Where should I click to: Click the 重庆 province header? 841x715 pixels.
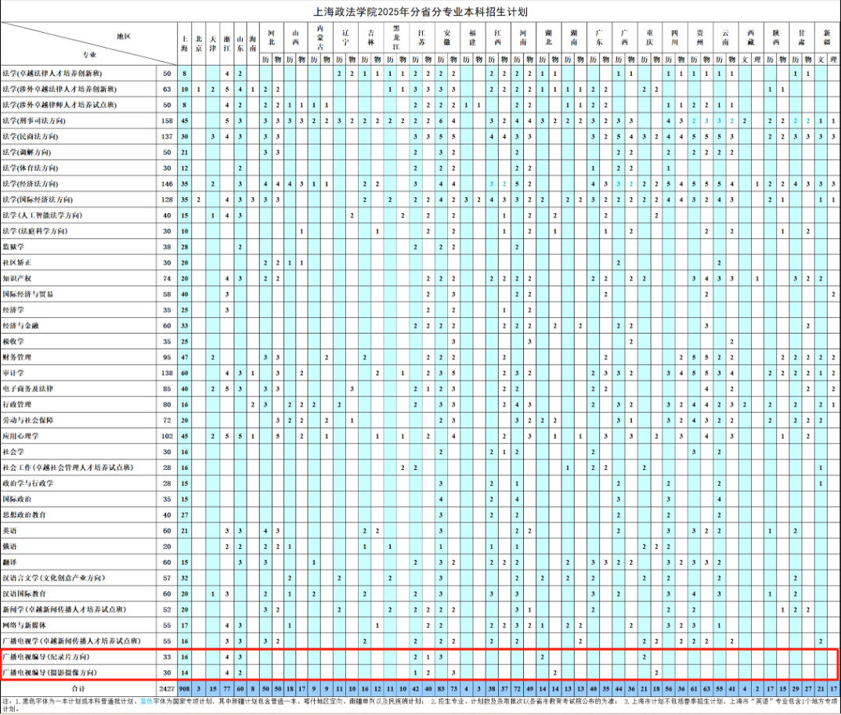(x=650, y=38)
